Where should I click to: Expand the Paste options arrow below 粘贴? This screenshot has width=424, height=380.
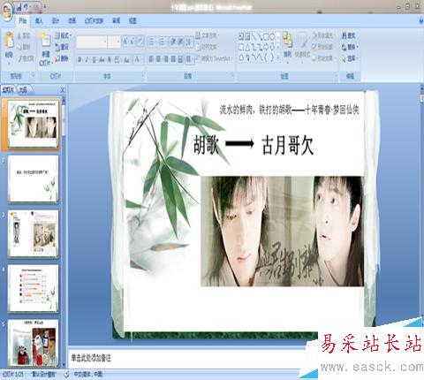coord(9,63)
